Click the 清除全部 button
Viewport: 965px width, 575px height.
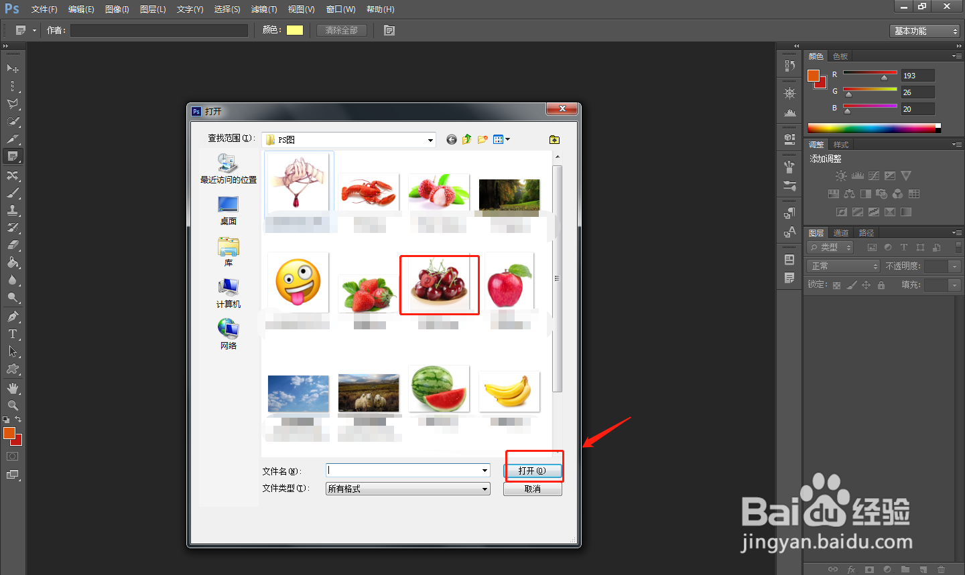pyautogui.click(x=342, y=30)
